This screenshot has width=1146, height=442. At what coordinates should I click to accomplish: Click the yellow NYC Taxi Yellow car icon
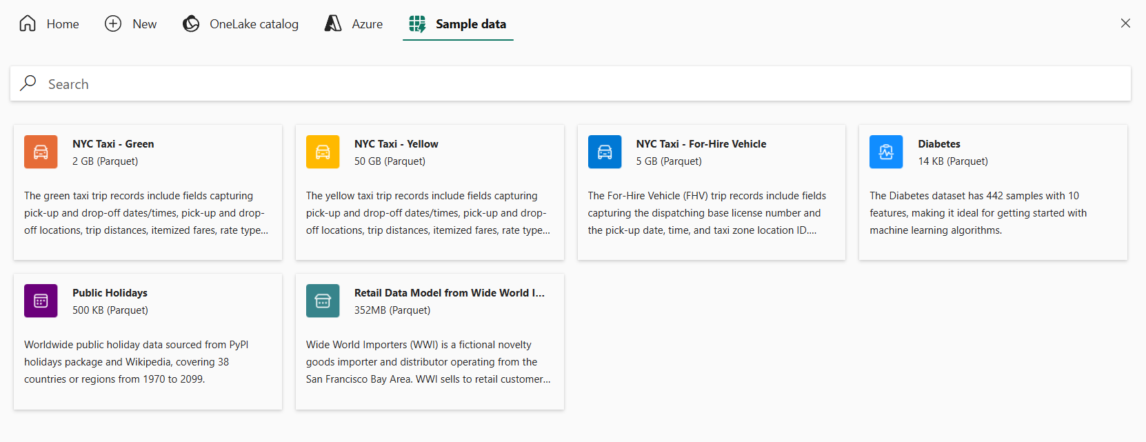click(323, 152)
